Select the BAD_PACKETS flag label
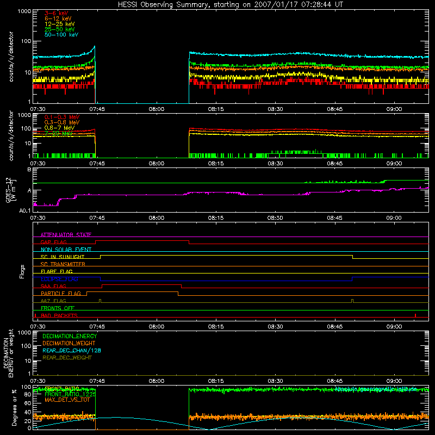435x435 pixels. coord(59,315)
